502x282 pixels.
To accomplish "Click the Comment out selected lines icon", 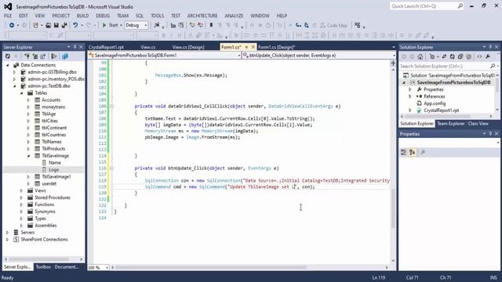I will point(192,25).
